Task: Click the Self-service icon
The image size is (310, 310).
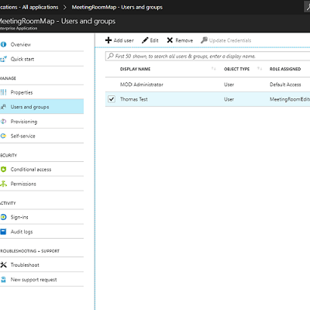Action: pyautogui.click(x=3, y=136)
